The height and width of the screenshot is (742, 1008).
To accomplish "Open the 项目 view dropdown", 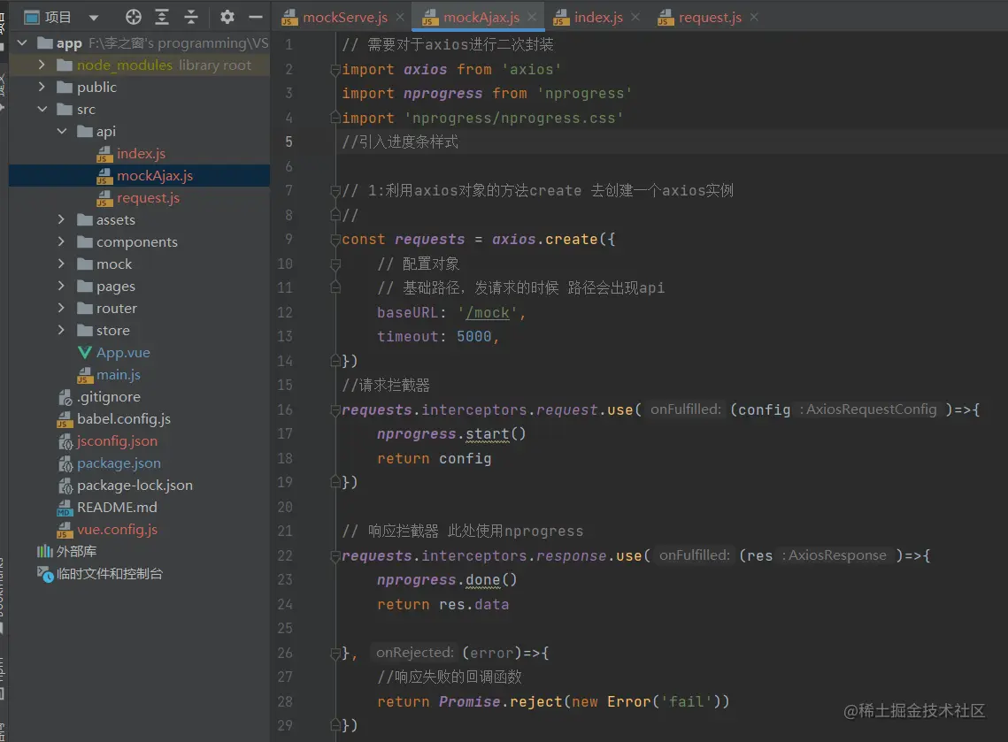I will point(95,17).
